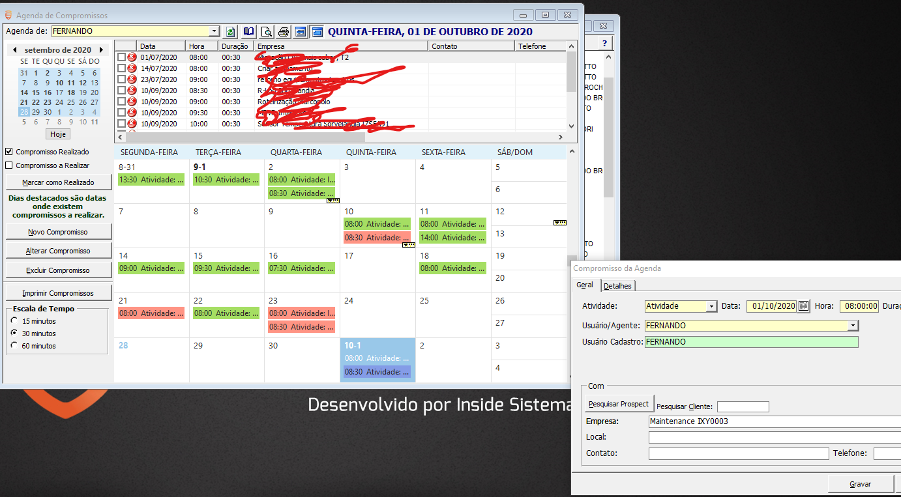
Task: Select the 15 minutos time scale
Action: pyautogui.click(x=14, y=321)
